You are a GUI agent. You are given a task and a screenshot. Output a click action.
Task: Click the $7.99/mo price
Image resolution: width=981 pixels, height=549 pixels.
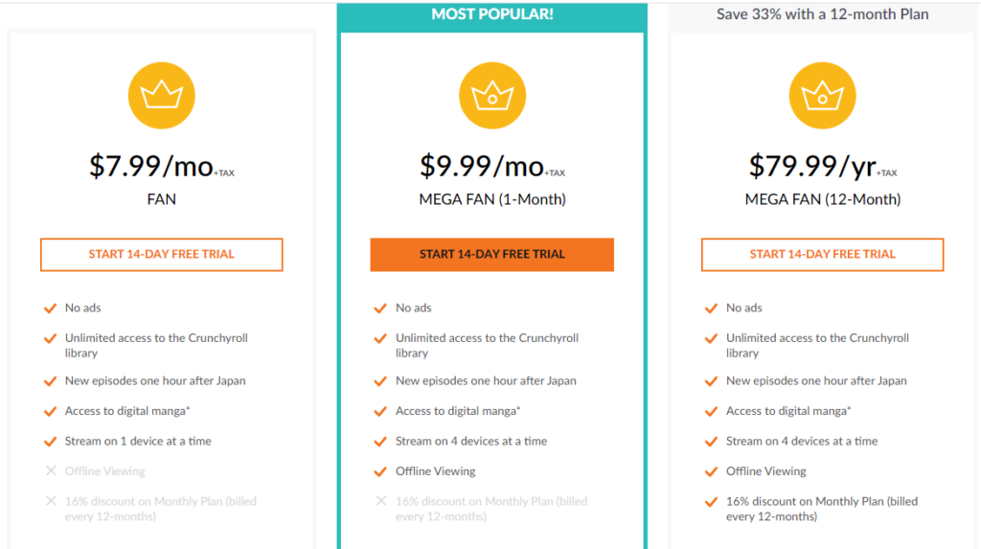(x=151, y=166)
